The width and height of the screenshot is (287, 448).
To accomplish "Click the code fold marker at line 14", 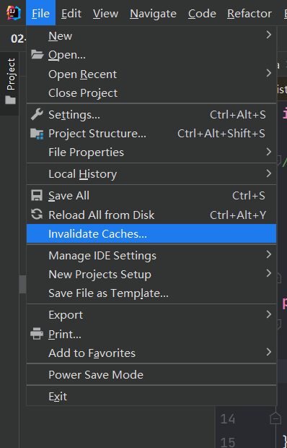I will click(275, 418).
